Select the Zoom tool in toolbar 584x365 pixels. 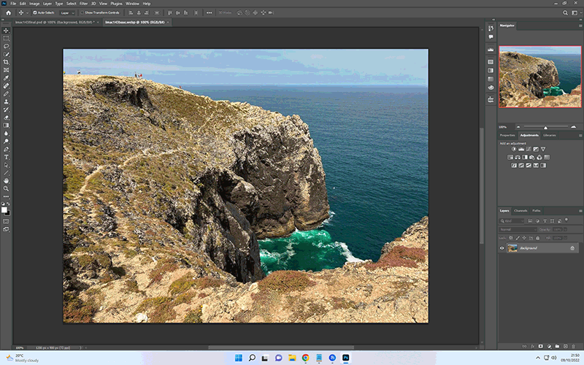tap(6, 188)
